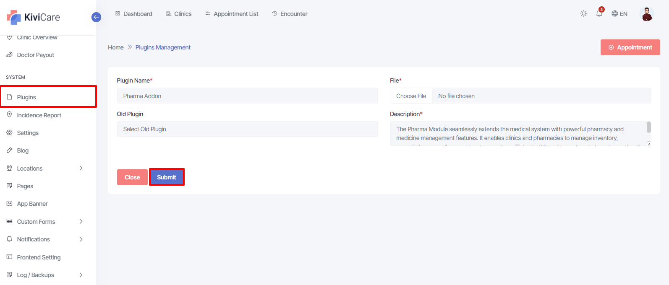Collapse sidebar with blue arrow button
This screenshot has width=669, height=285.
point(96,17)
